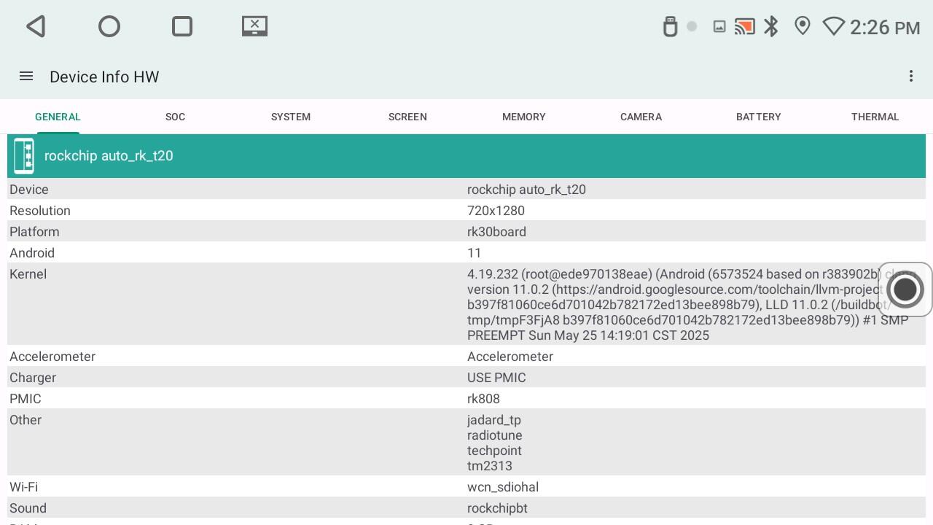Screen dimensions: 933x525
Task: View the THERMAL tab
Action: click(875, 117)
